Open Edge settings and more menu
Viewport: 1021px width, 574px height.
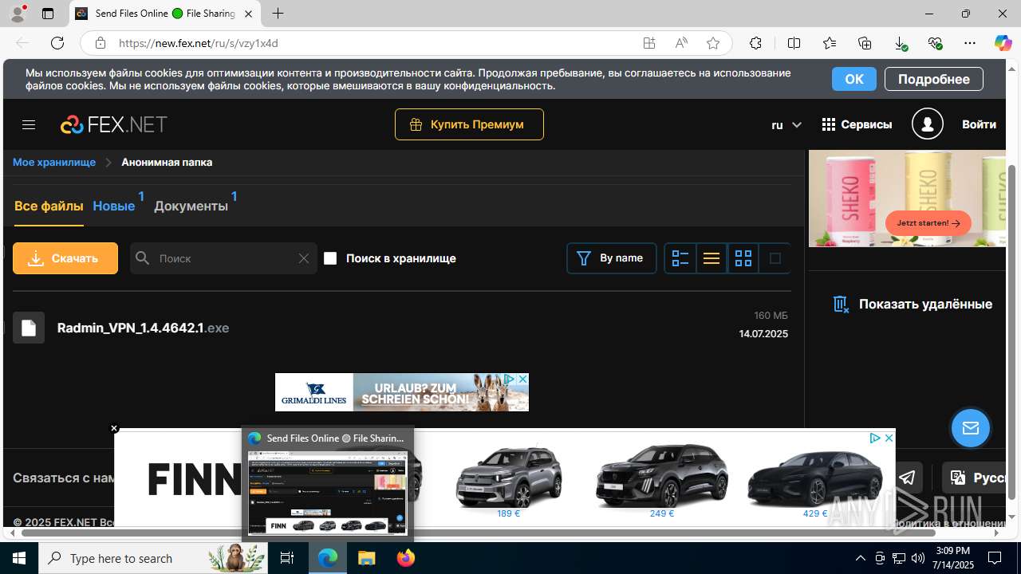pyautogui.click(x=970, y=43)
